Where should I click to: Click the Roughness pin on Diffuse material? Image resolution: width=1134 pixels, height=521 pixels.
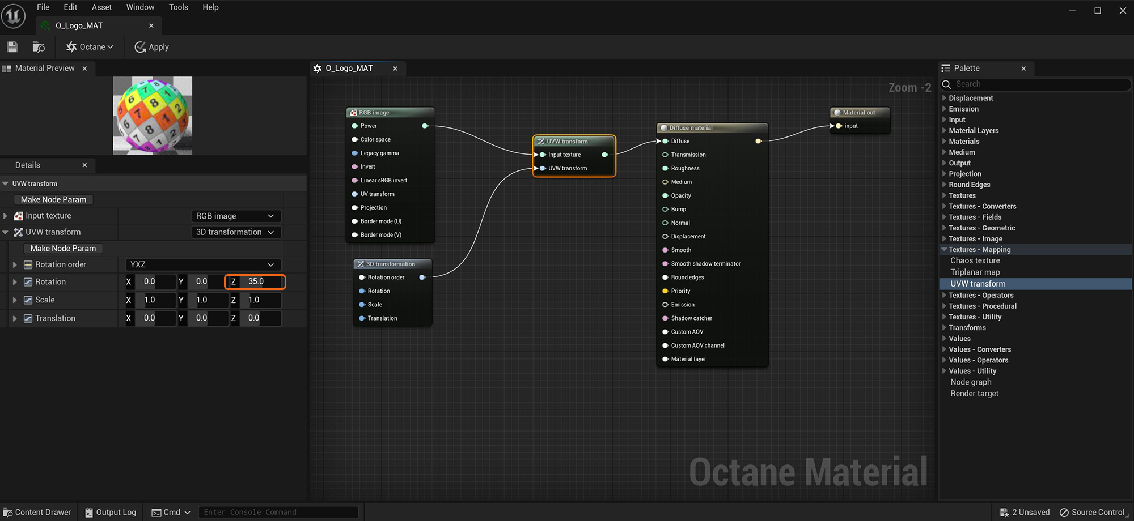(666, 168)
